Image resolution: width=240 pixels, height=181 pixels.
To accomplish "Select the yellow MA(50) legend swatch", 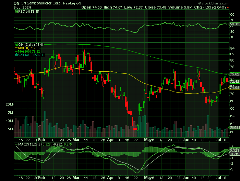I will (x=16, y=48).
